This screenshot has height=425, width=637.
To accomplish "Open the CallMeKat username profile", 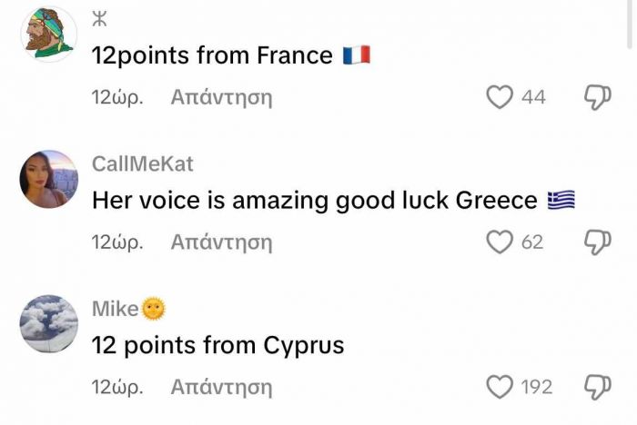I will (143, 163).
